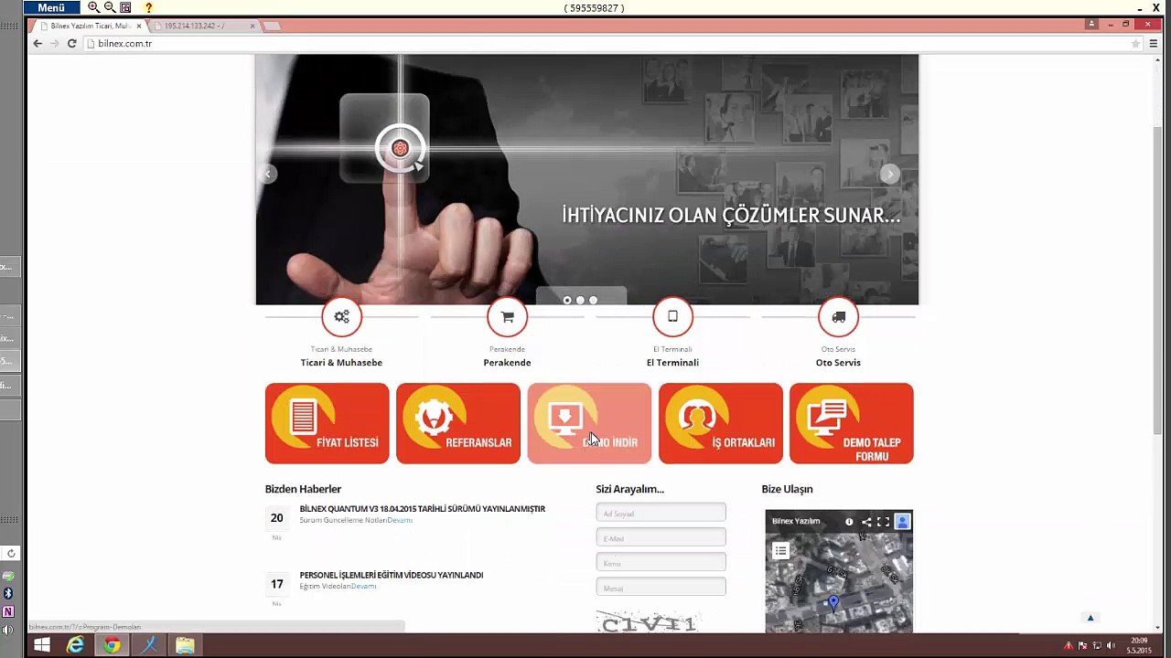The width and height of the screenshot is (1171, 658).
Task: Click the map account avatar icon
Action: [x=902, y=522]
